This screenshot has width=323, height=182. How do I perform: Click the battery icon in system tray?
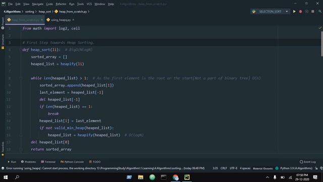pyautogui.click(x=283, y=177)
